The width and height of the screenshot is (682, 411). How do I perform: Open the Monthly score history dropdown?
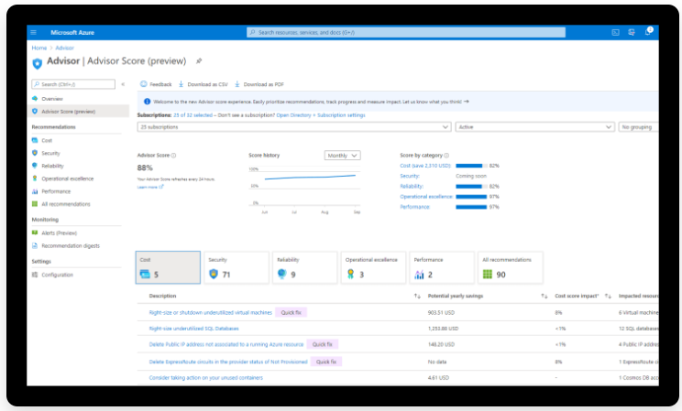point(342,156)
